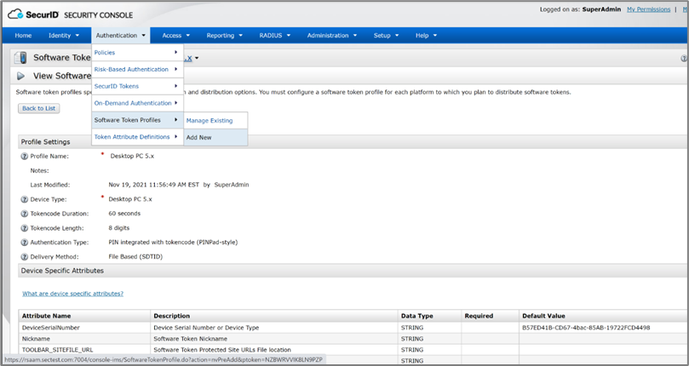Open the Administration dropdown menu

tap(332, 36)
